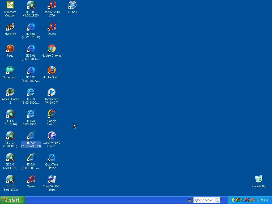
Task: Select the Google Desktop shortcut icon
Action: click(x=52, y=114)
